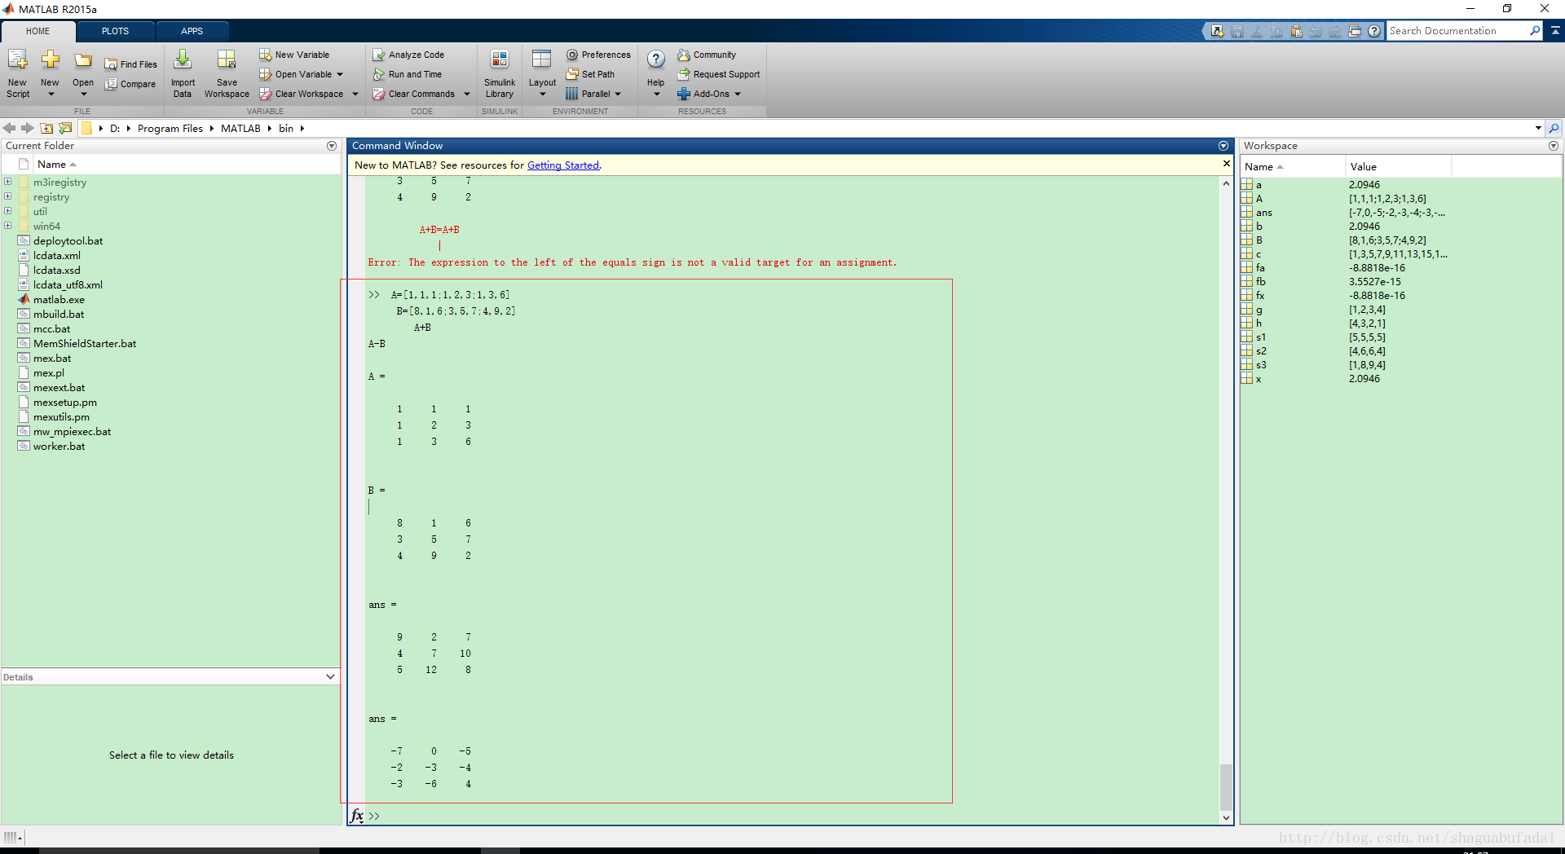Click the Browse for folder icon
This screenshot has width=1565, height=854.
click(x=65, y=128)
